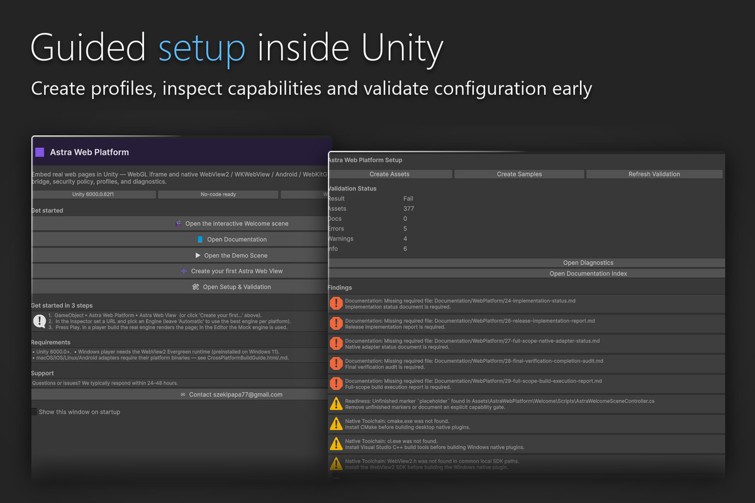Click the Astra Web Platform Setup window title
The image size is (755, 503).
365,160
